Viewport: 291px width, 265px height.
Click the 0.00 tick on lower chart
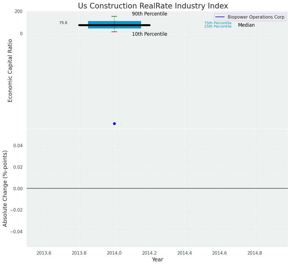pos(18,188)
